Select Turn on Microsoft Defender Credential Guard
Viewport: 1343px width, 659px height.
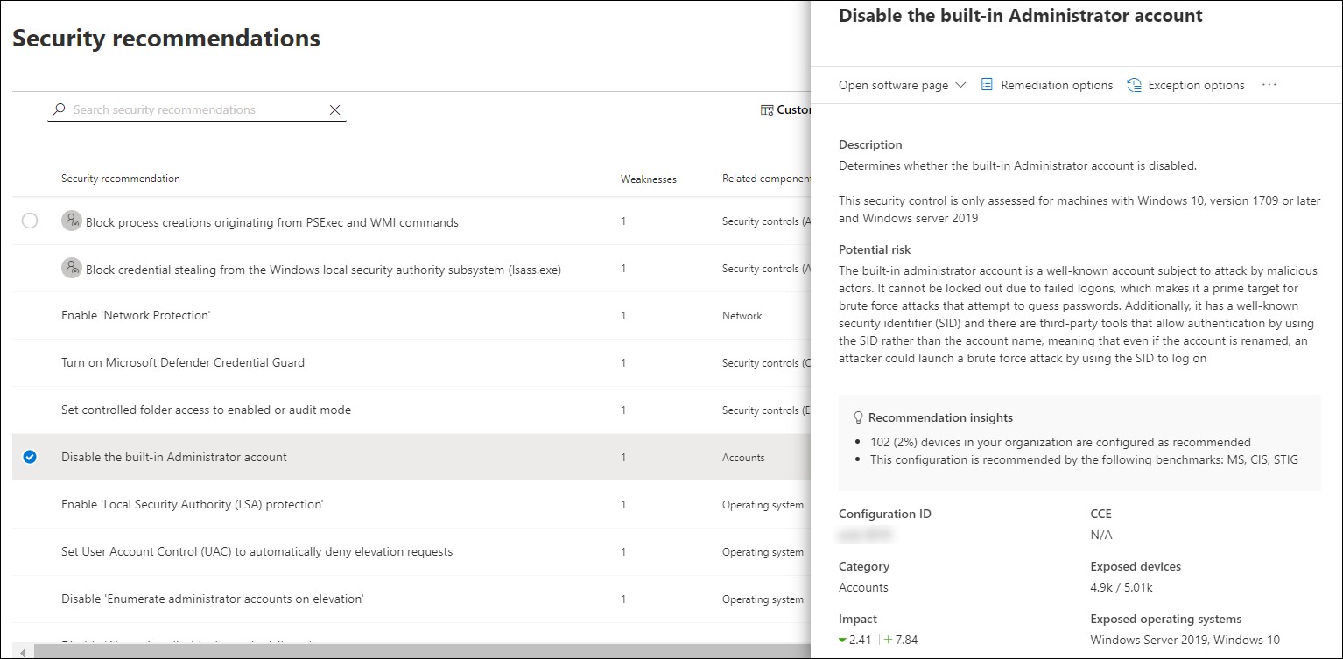pos(183,362)
